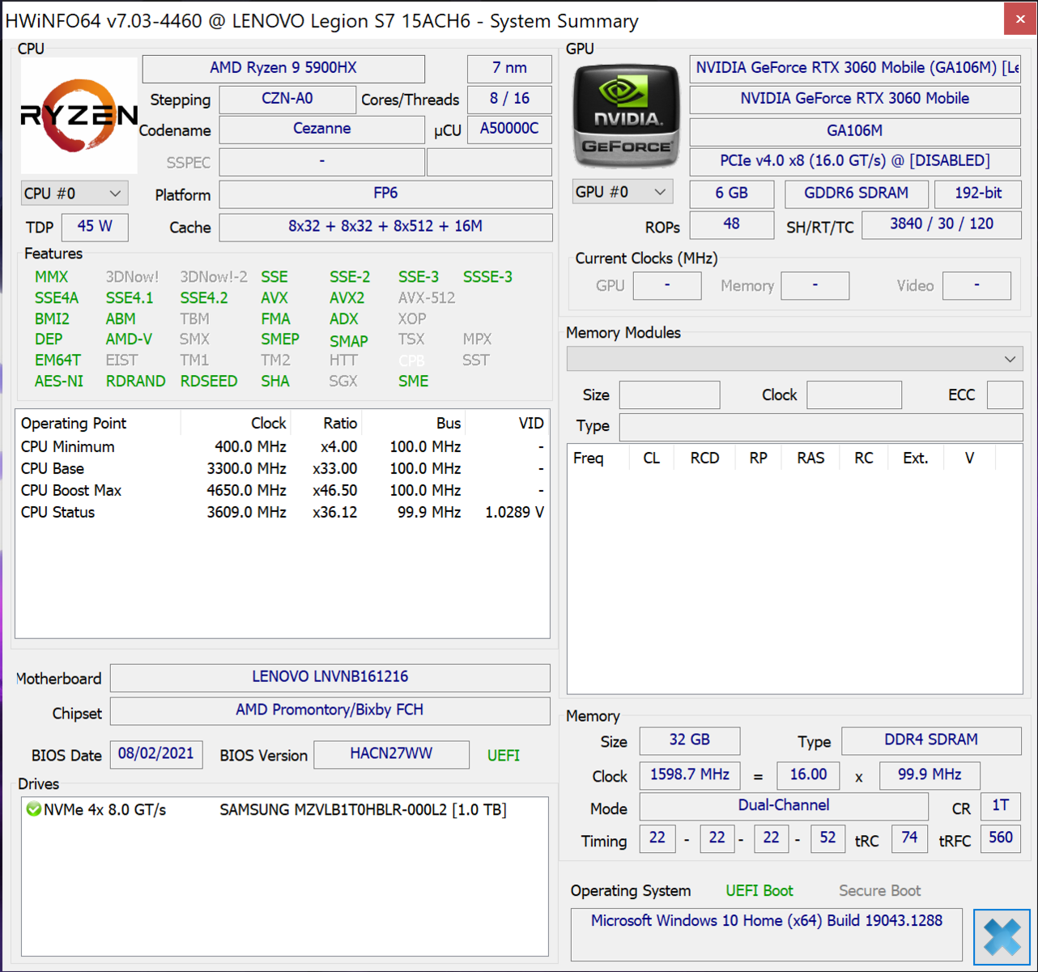The width and height of the screenshot is (1038, 972).
Task: Click the cache value 8x32 + 8x32 + 8x512 + 16M
Action: pyautogui.click(x=385, y=227)
